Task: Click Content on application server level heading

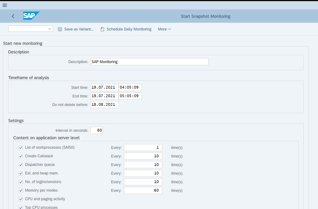Action: pos(47,138)
